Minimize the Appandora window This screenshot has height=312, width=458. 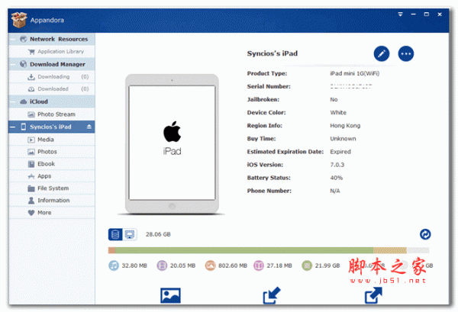(x=413, y=14)
